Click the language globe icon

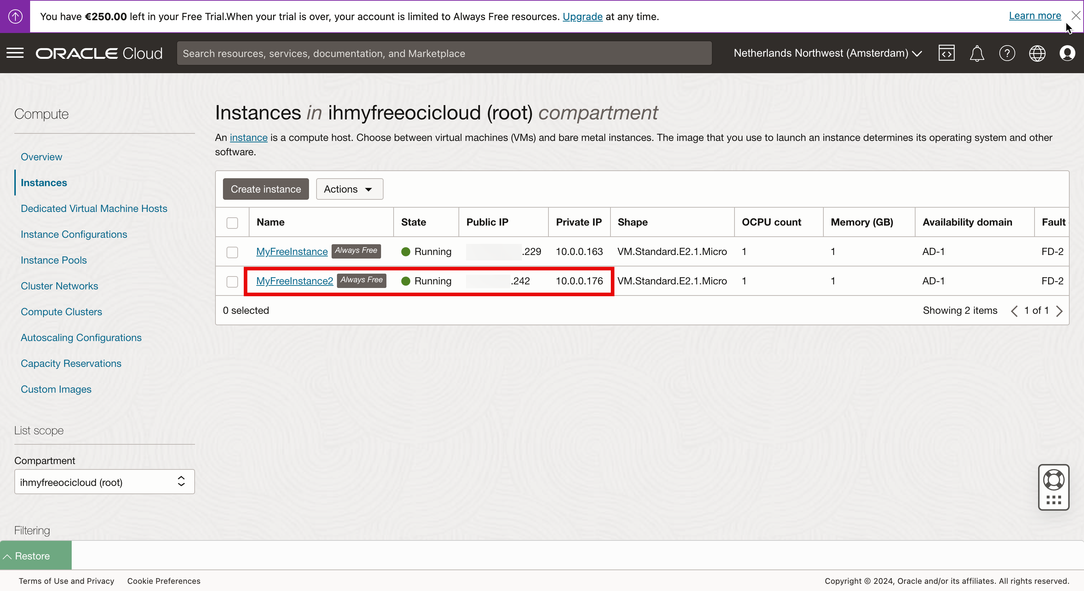[1037, 53]
